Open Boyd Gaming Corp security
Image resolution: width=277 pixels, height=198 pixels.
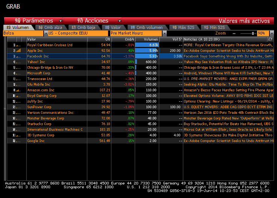[x=42, y=96]
